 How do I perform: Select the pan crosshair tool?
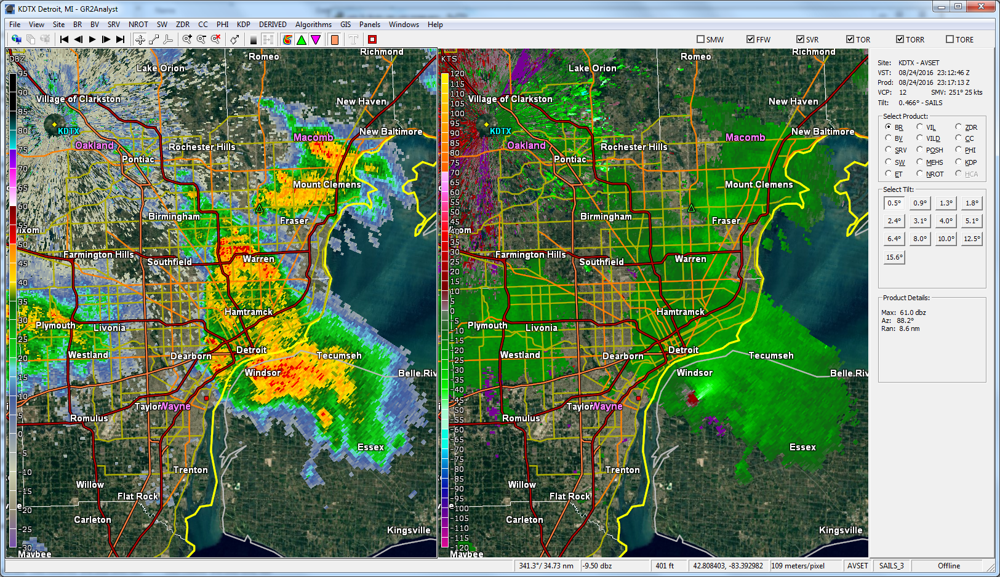point(140,39)
